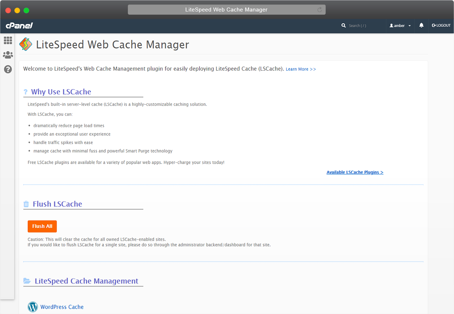This screenshot has height=314, width=454.
Task: Click the cPanel logo
Action: point(19,26)
